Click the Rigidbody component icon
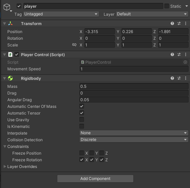Screen dimensions: 190x188 pos(10,78)
